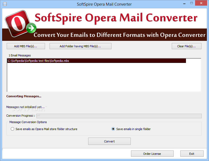Click the green arrow on the Opera logo
Viewport: 209px width, 161px height.
coord(31,28)
